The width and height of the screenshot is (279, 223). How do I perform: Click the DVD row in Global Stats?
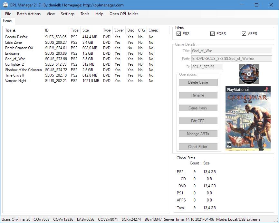point(197,186)
